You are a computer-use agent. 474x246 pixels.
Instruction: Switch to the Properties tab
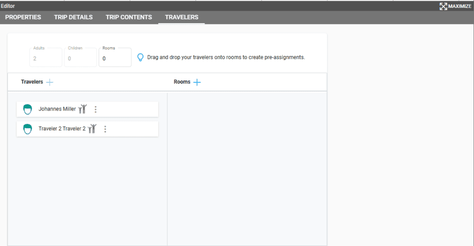pos(23,17)
